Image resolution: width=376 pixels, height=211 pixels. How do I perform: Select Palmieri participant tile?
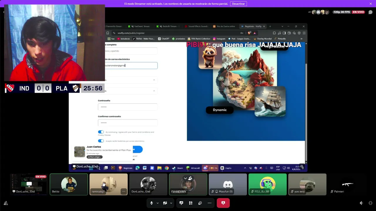347,184
